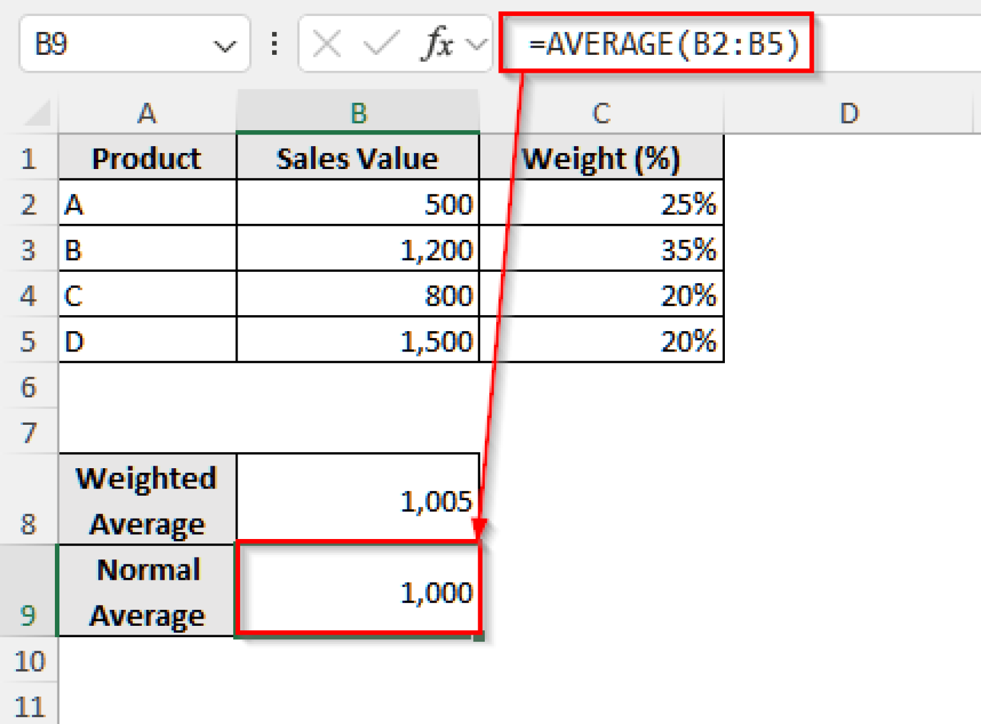
Task: Select column header B
Action: pyautogui.click(x=358, y=114)
